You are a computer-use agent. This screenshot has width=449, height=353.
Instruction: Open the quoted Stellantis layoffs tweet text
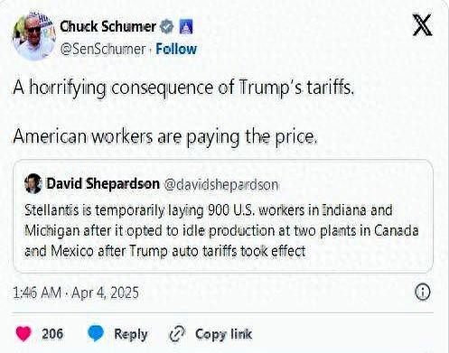221,230
